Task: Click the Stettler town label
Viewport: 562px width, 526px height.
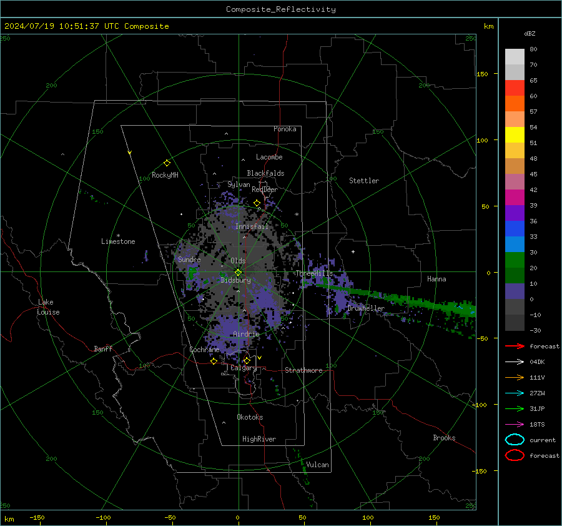Action: pyautogui.click(x=364, y=181)
